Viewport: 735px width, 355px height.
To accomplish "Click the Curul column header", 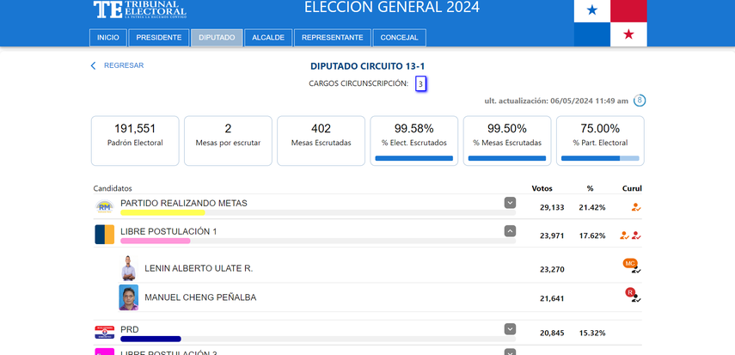I will coord(632,188).
